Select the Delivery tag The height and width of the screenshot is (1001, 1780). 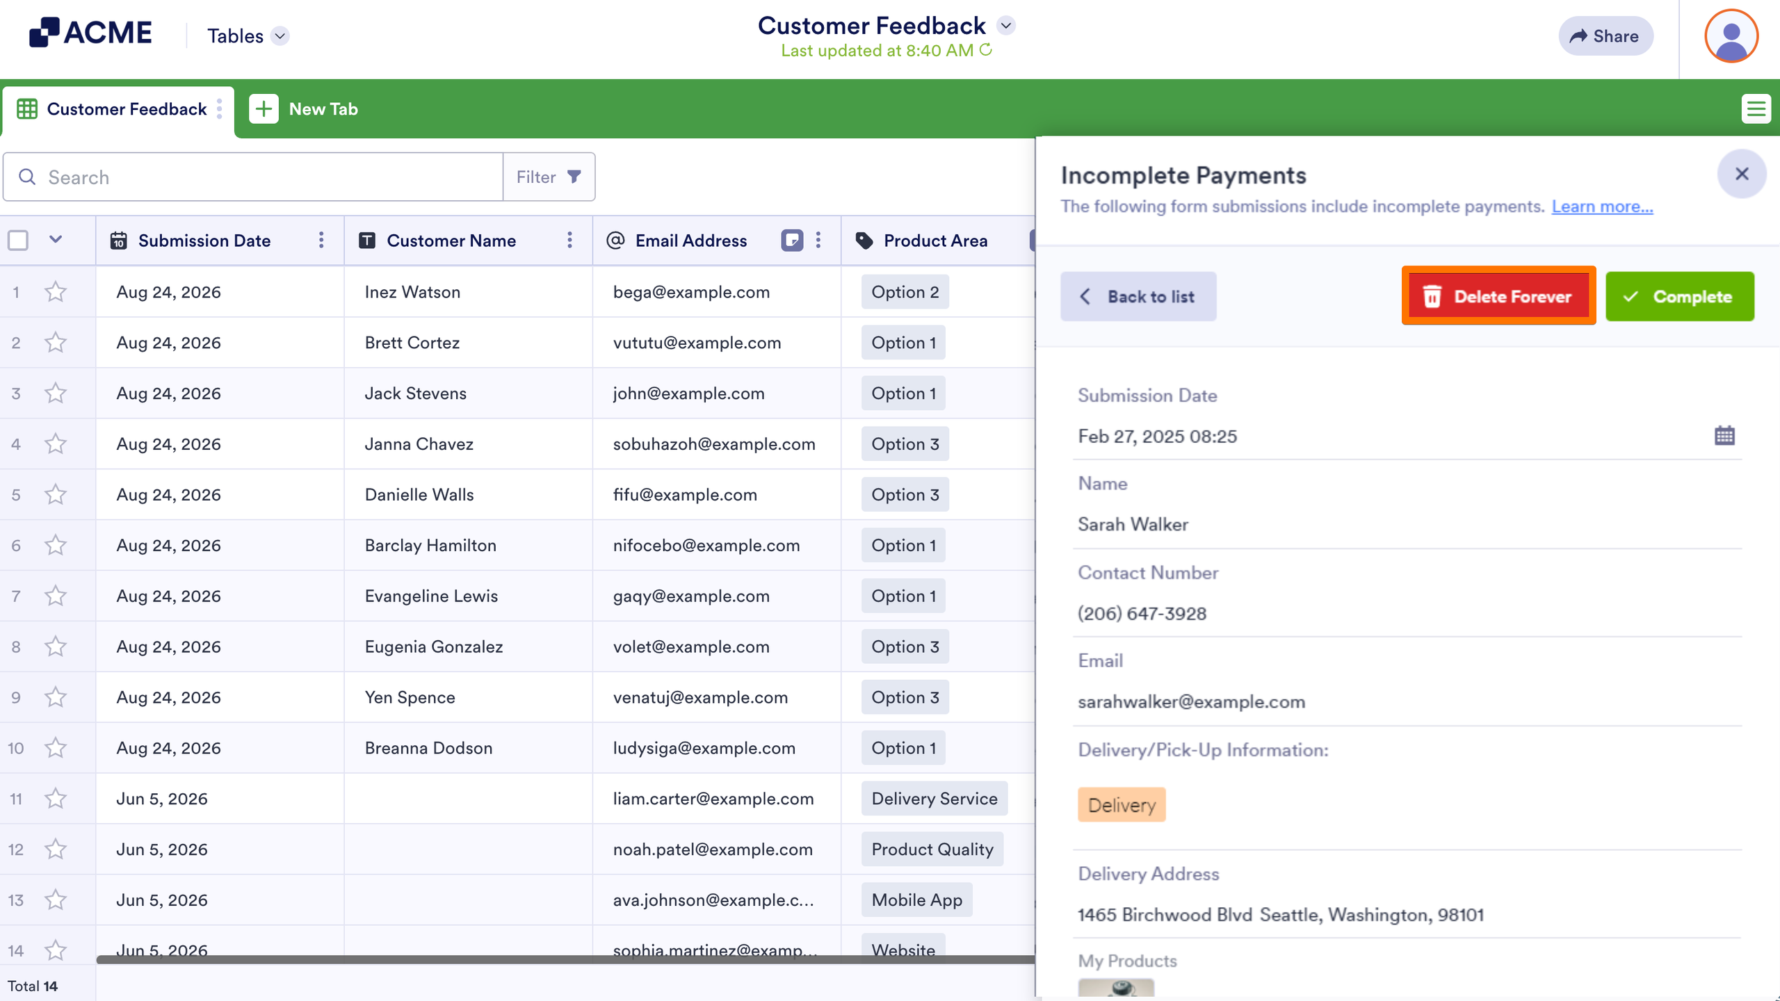pos(1122,805)
